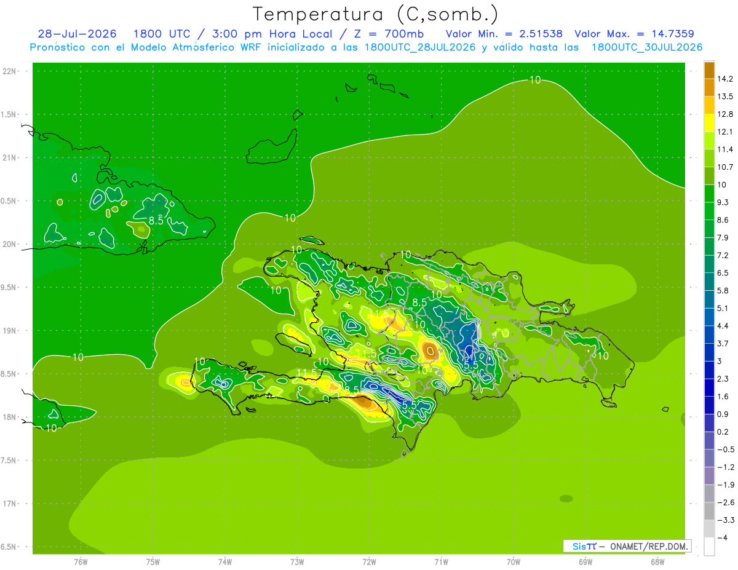The width and height of the screenshot is (738, 570).
Task: Click the '2.3' colorbar label
Action: (x=723, y=379)
